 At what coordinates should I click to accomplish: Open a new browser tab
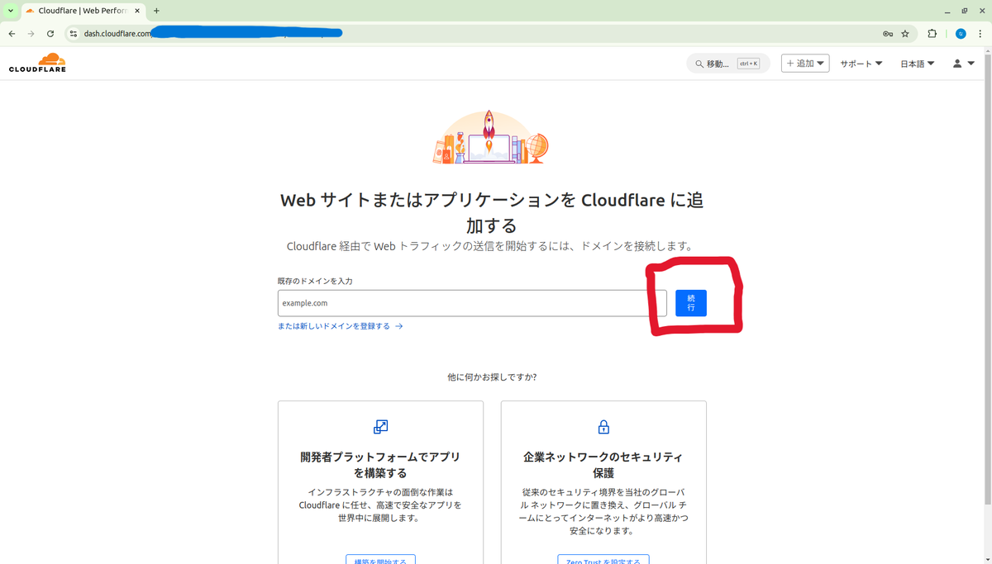pyautogui.click(x=156, y=11)
